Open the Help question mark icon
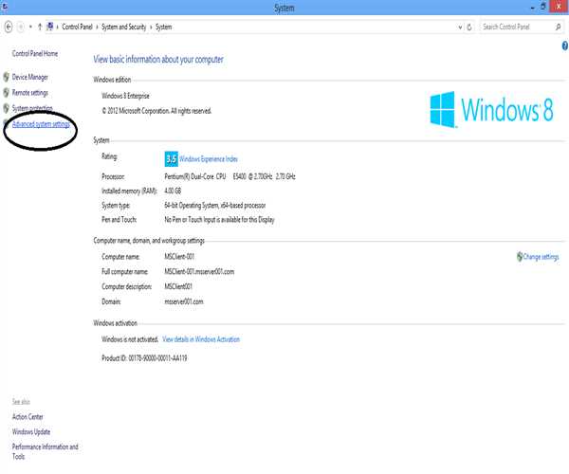 563,46
